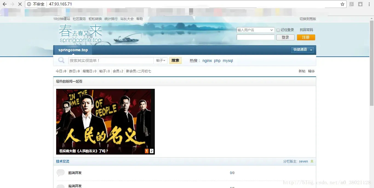Open moderator seven's profile link
Image resolution: width=374 pixels, height=188 pixels.
[303, 161]
